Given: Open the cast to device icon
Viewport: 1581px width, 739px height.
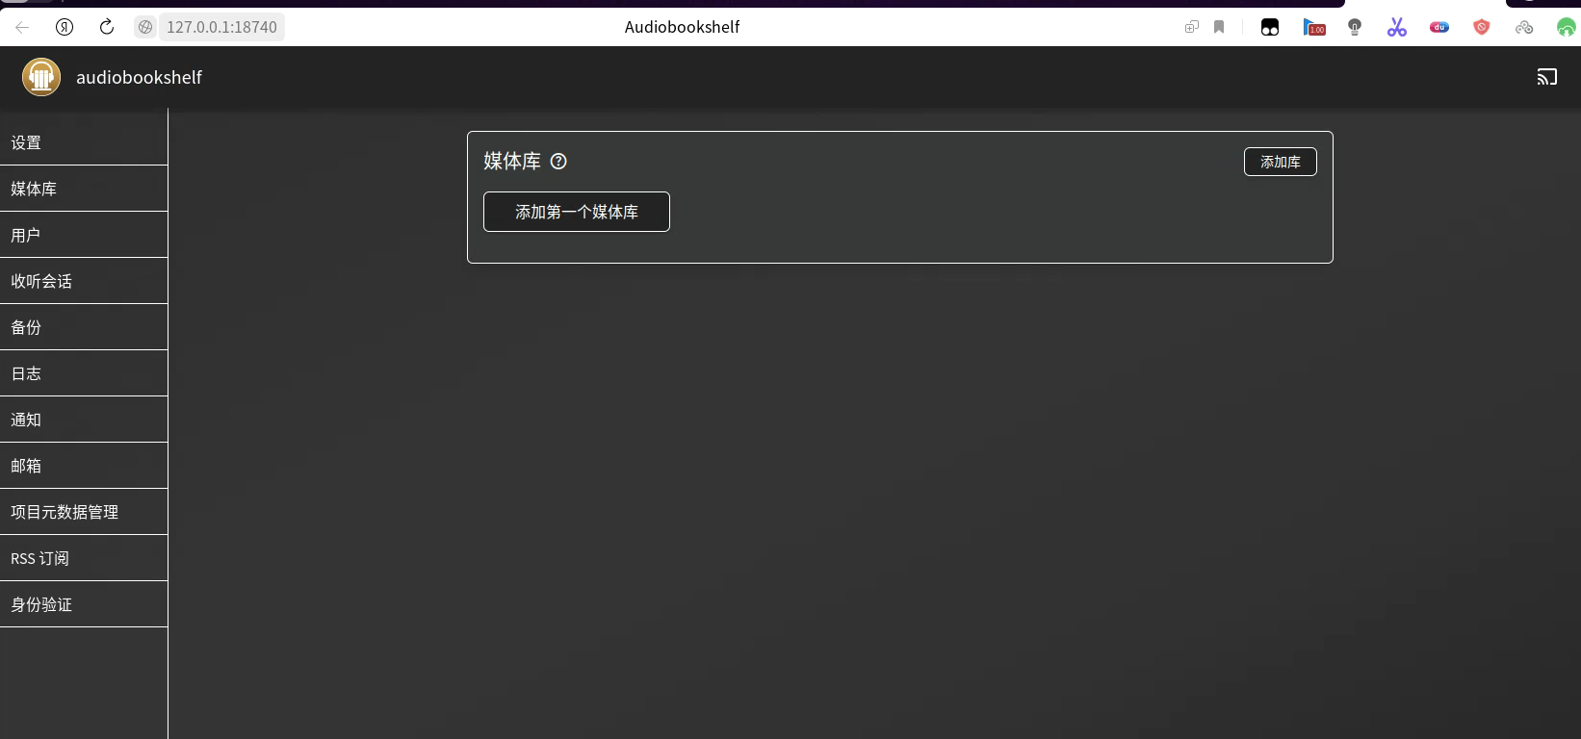Looking at the screenshot, I should click(1546, 77).
